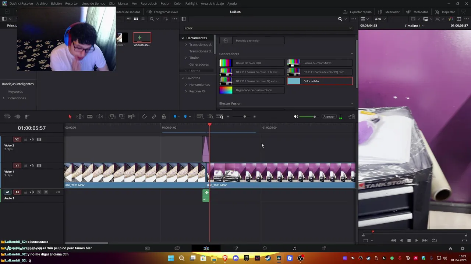Lock the Video 2 track
Image resolution: width=471 pixels, height=264 pixels.
click(25, 139)
